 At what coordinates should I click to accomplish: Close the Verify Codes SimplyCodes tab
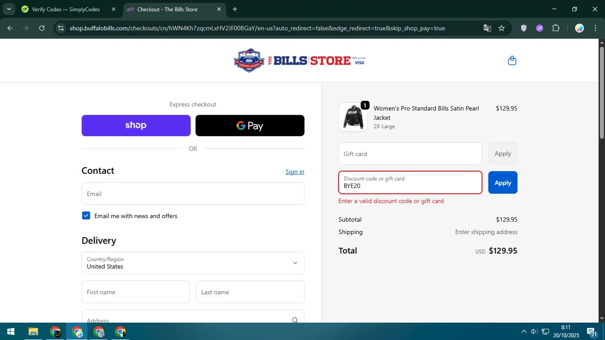(113, 9)
